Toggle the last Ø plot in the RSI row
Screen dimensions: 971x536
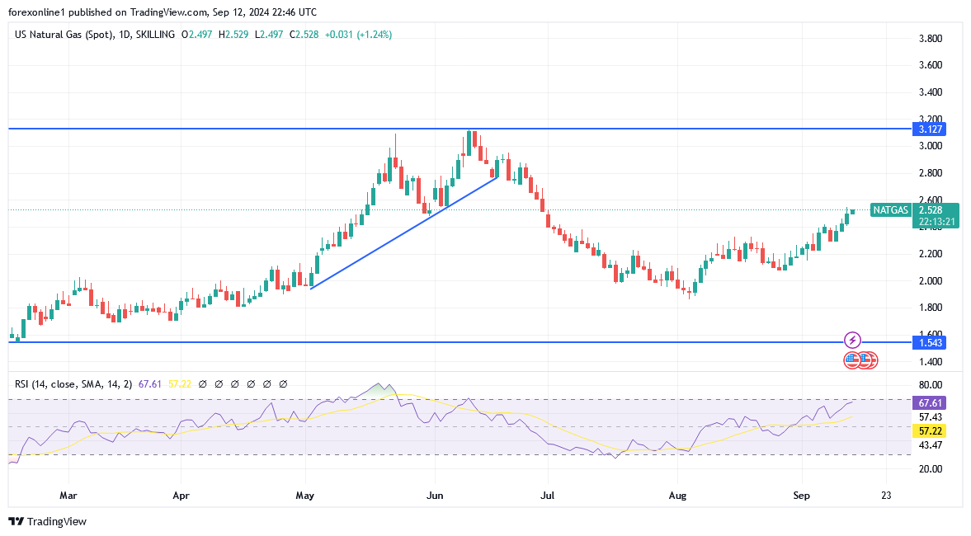pos(283,383)
